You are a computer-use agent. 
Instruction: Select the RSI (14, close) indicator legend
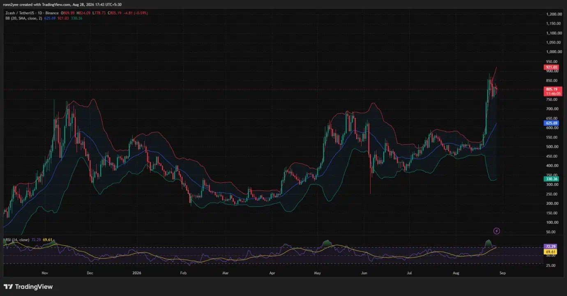(16, 239)
